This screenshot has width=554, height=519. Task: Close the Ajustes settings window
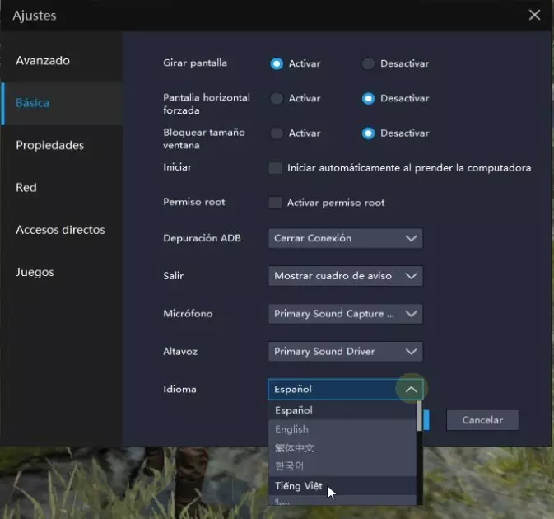(535, 15)
